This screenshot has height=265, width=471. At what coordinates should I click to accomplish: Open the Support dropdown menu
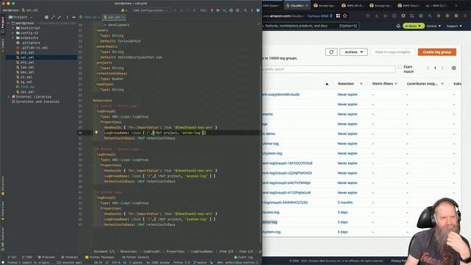[x=454, y=26]
